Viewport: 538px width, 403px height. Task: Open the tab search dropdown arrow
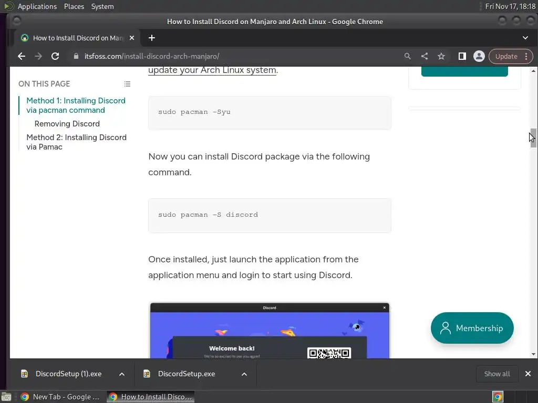point(525,38)
